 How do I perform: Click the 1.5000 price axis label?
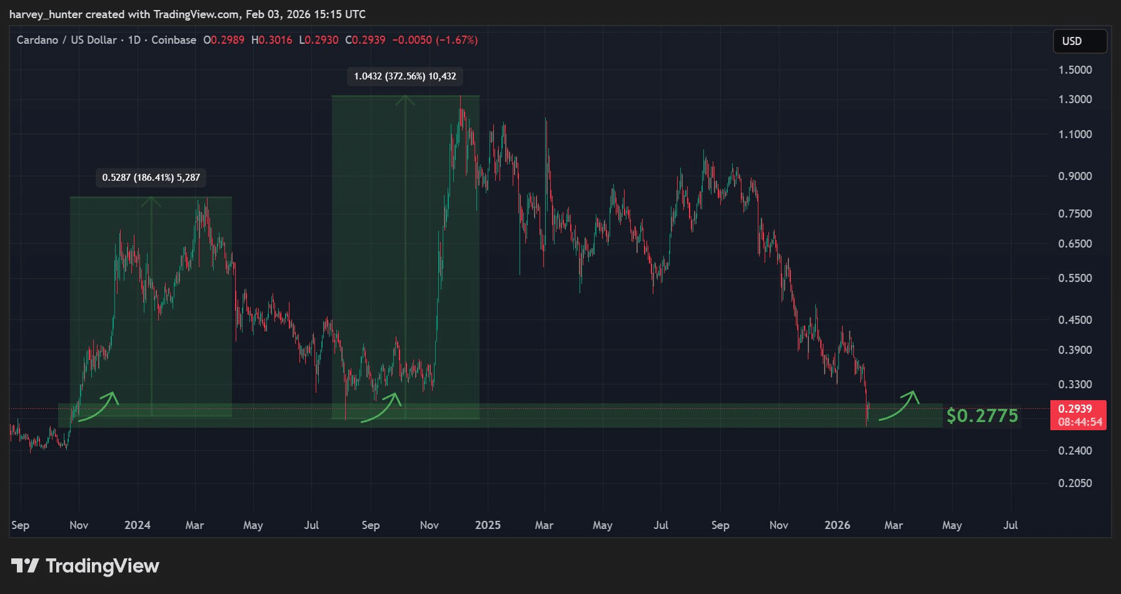(1075, 70)
